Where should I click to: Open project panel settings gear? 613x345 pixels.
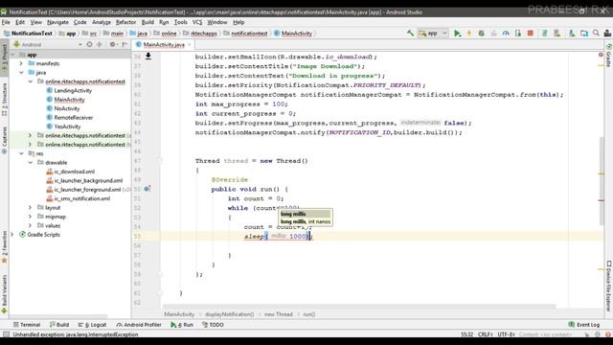tap(113, 45)
